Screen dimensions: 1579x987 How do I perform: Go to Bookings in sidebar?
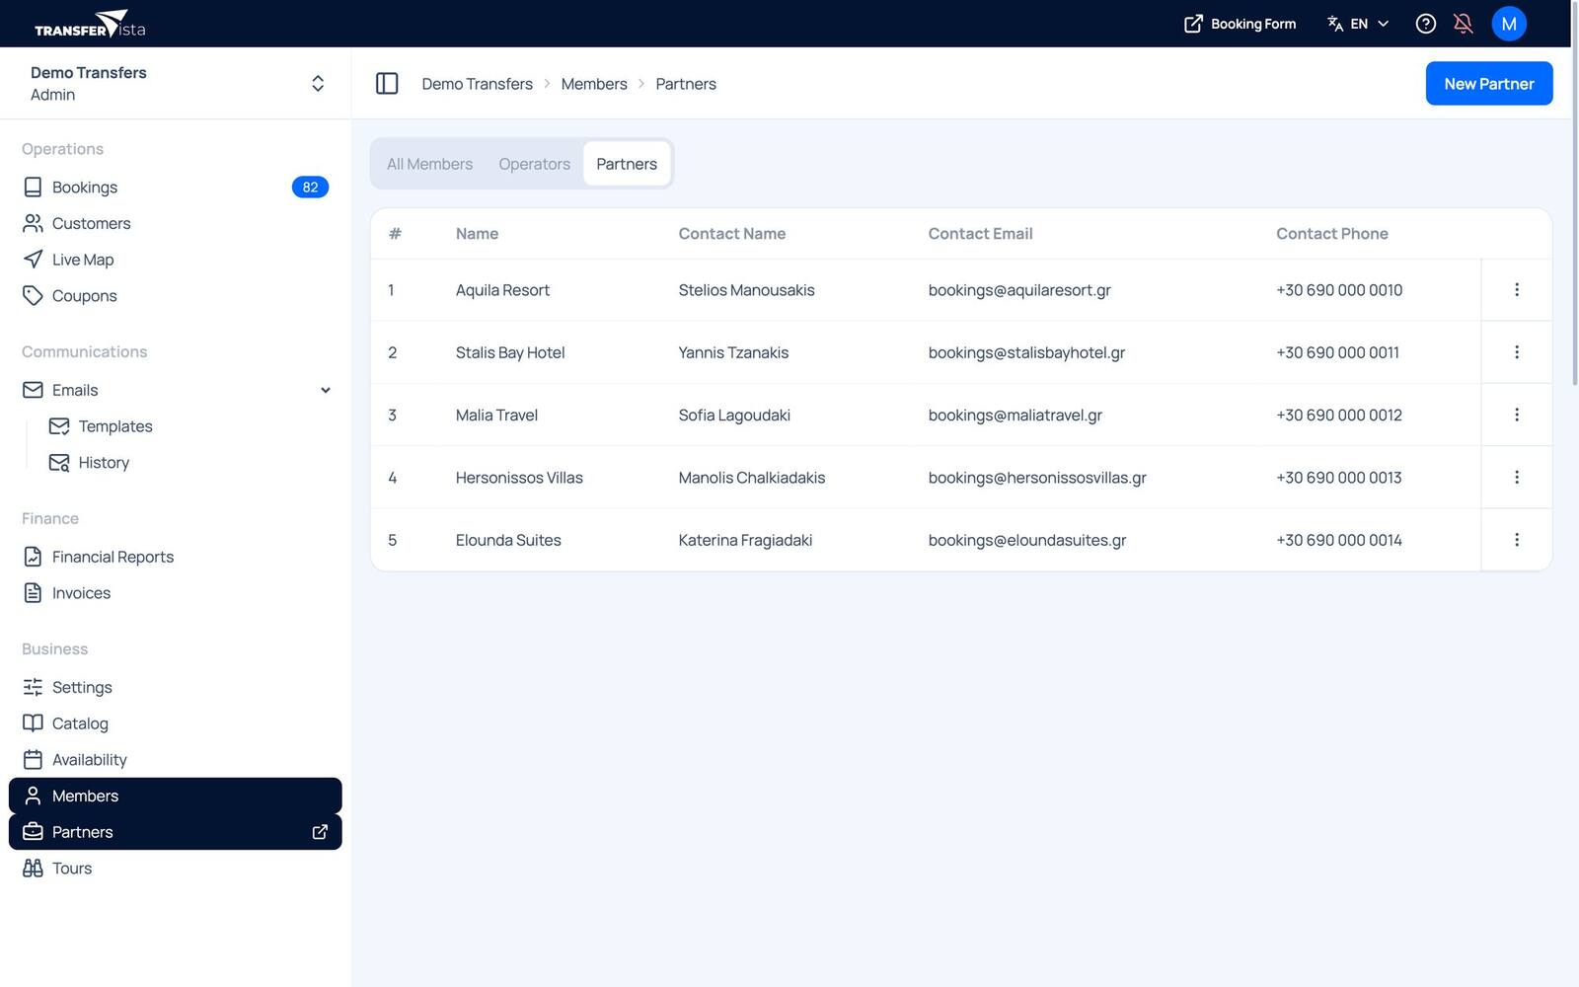pyautogui.click(x=176, y=188)
